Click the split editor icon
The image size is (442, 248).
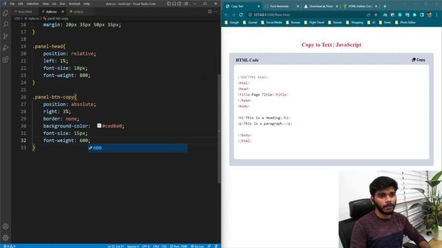point(210,12)
